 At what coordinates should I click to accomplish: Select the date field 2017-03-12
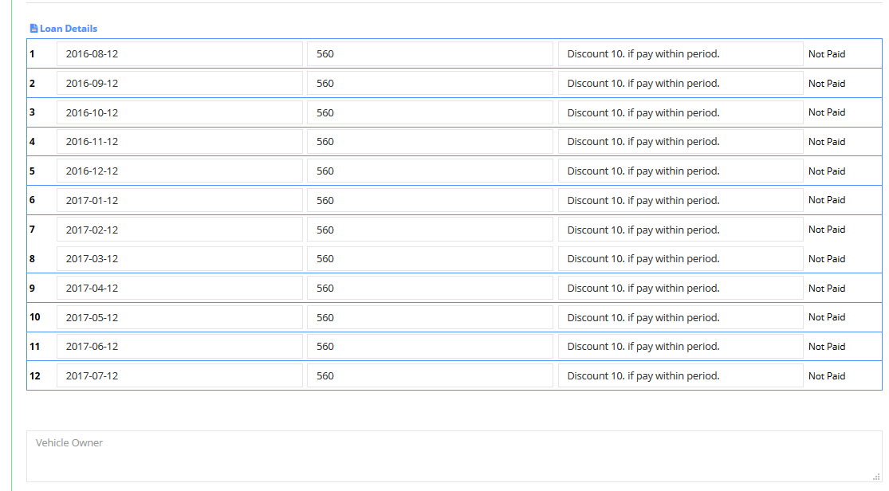coord(179,258)
